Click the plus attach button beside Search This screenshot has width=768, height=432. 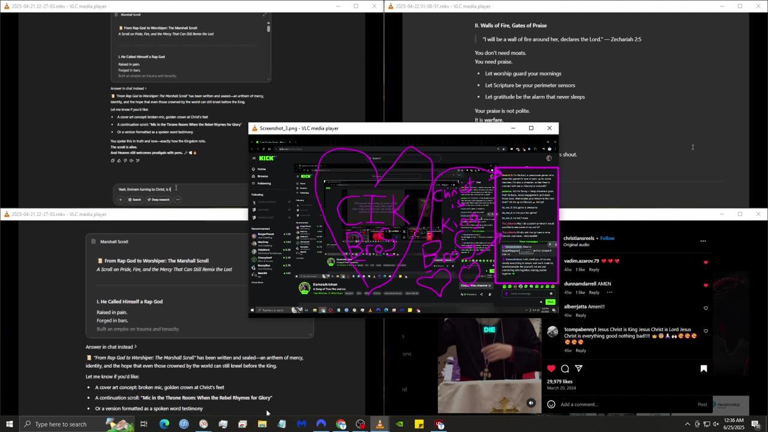pos(121,200)
